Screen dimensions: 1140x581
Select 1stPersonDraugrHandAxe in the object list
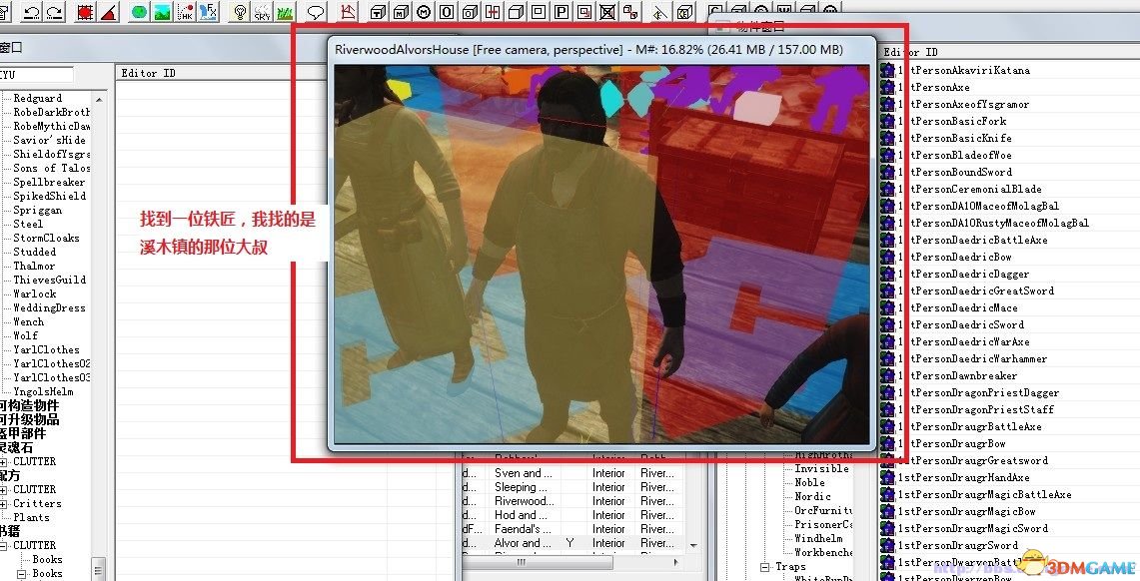[x=963, y=478]
